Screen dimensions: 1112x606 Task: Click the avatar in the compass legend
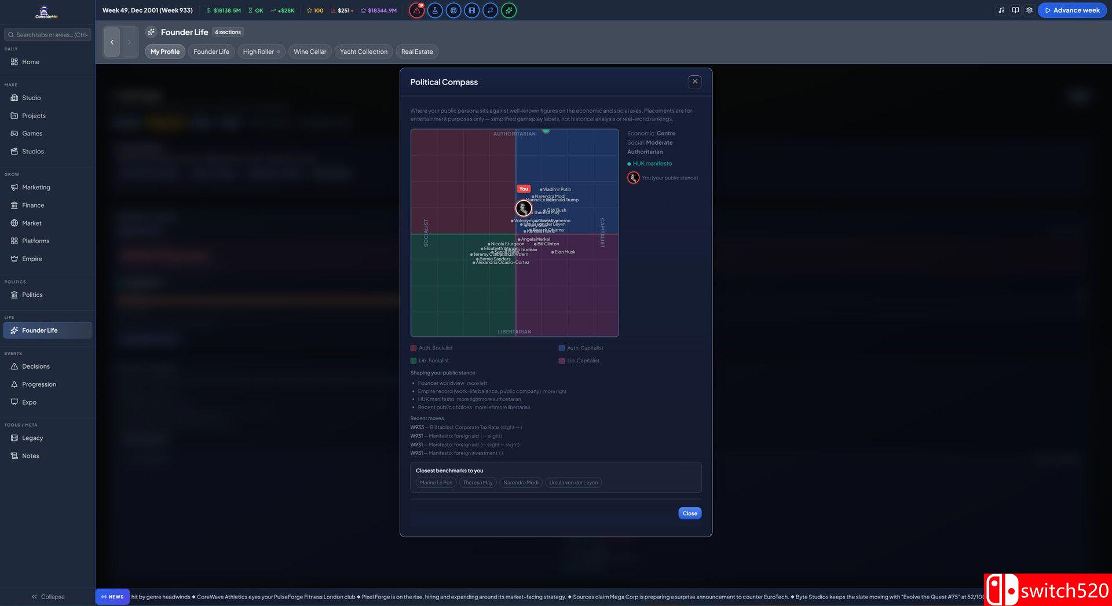point(634,178)
